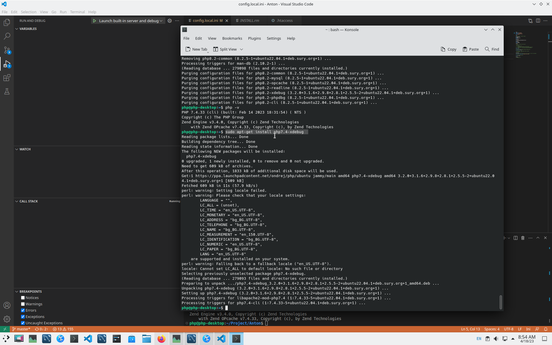Enable the Notices breakpoint checkbox
552x345 pixels.
(x=23, y=298)
